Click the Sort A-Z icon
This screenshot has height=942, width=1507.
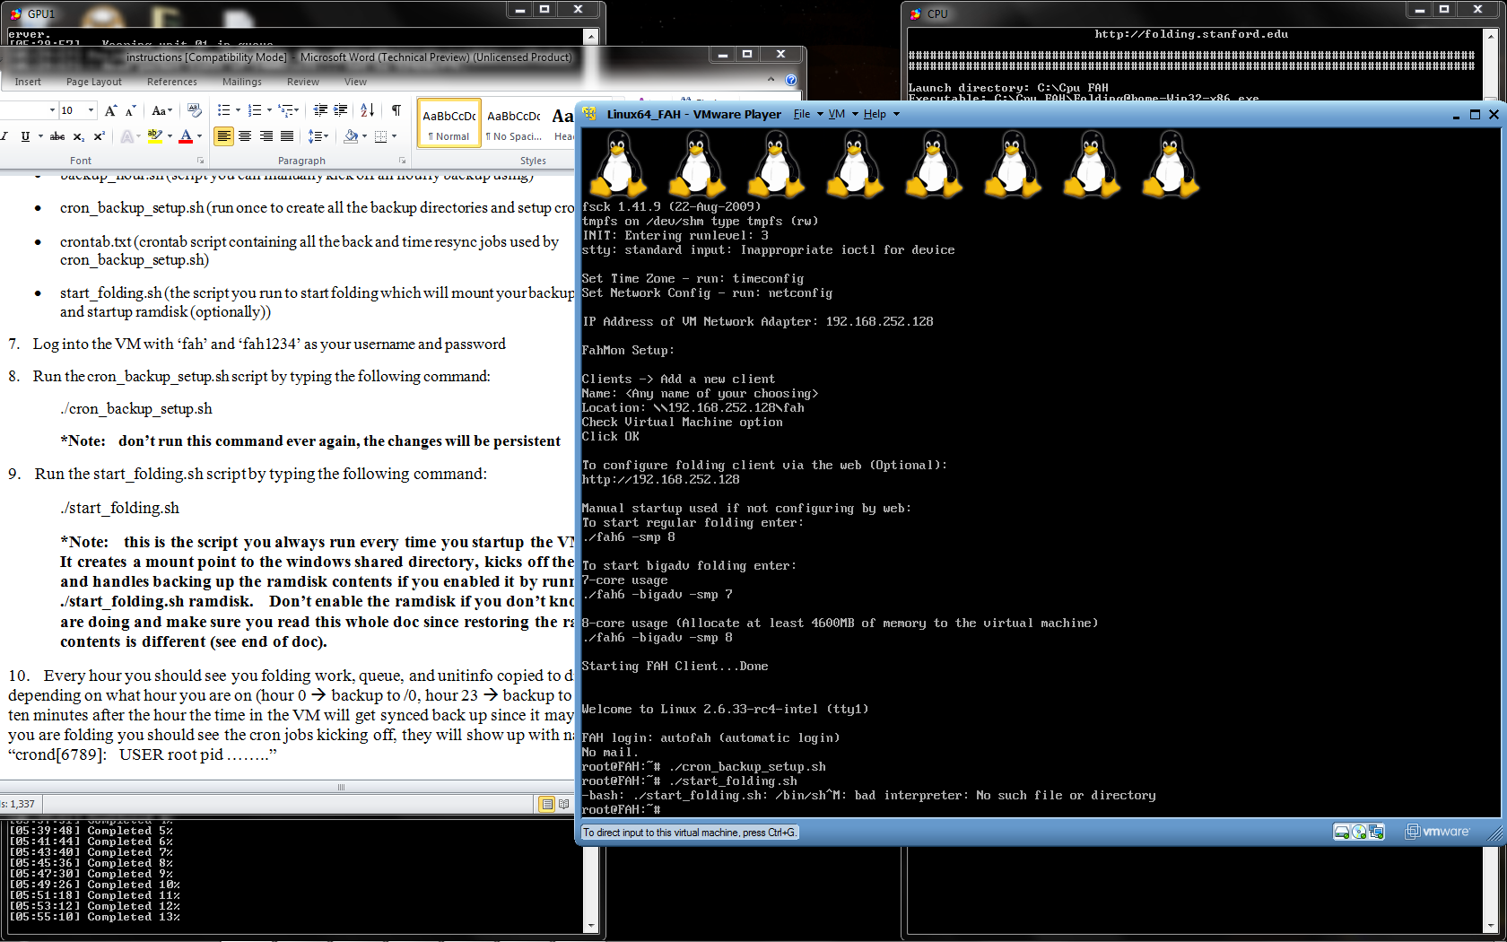click(367, 110)
